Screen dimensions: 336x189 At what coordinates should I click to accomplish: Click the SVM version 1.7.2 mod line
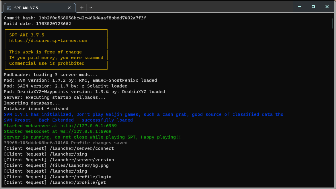pos(80,80)
